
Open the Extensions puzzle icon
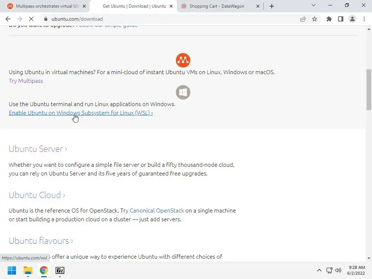tap(329, 19)
